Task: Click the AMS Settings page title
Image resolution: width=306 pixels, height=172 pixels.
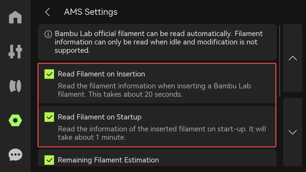Action: tap(91, 12)
